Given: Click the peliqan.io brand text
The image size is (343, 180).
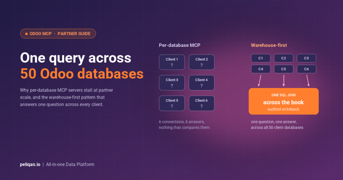Looking at the screenshot, I should pyautogui.click(x=30, y=165).
